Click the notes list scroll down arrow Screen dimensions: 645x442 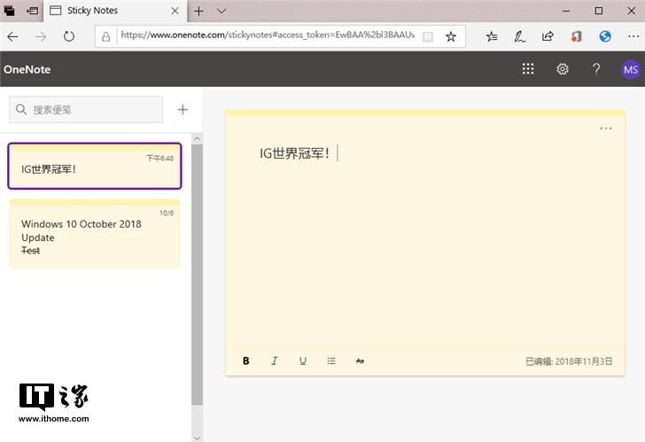(x=197, y=438)
